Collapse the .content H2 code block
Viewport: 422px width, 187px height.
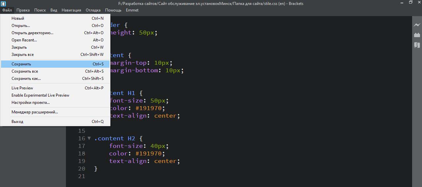click(89, 138)
